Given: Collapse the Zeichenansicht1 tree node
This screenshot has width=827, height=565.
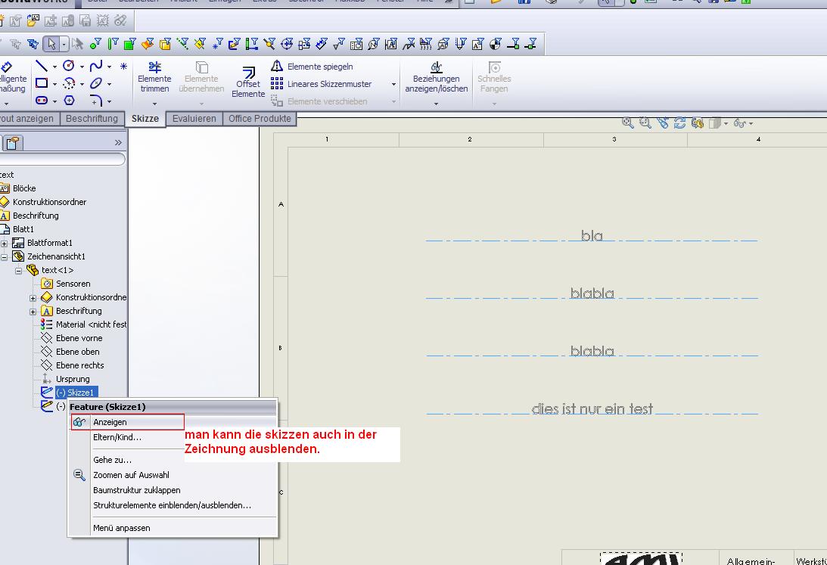Looking at the screenshot, I should [5, 256].
